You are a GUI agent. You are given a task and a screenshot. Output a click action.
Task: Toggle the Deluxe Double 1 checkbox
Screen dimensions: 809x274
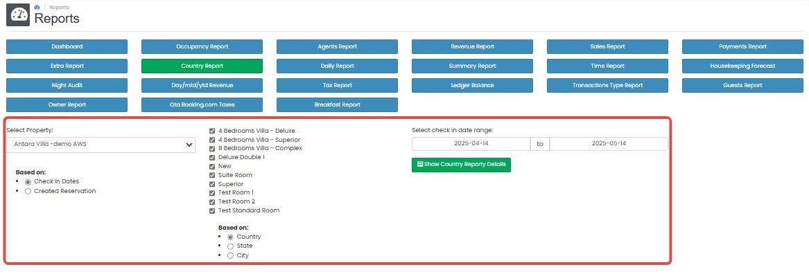[x=212, y=158]
